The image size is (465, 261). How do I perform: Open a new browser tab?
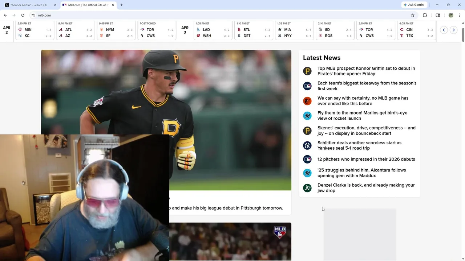tap(121, 5)
